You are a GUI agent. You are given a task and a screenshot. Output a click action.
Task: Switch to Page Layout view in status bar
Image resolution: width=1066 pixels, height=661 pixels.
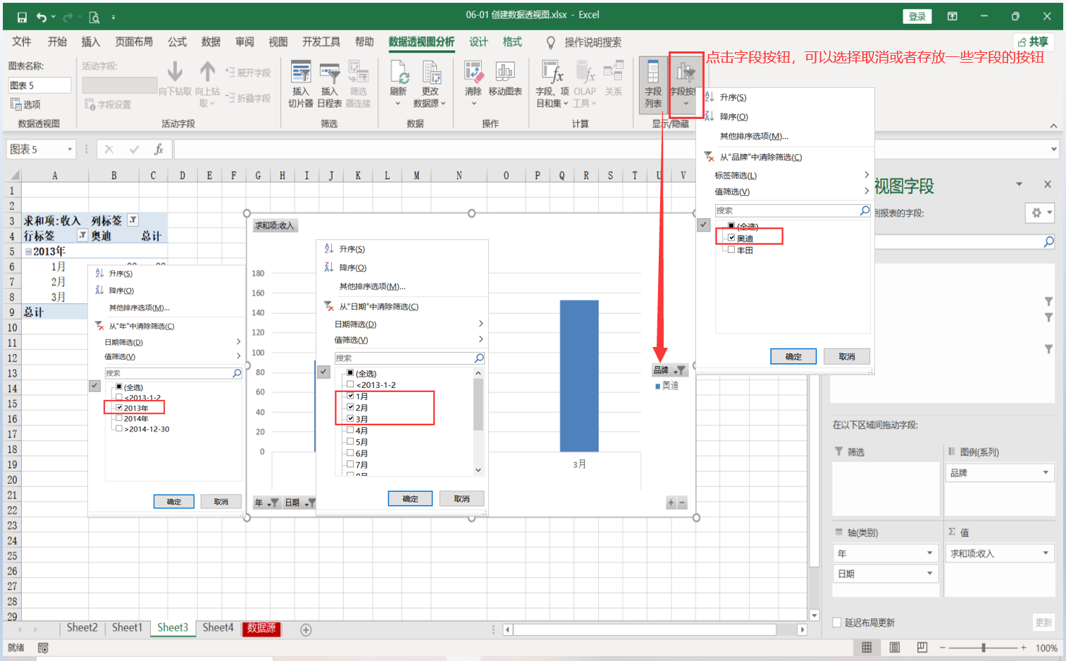[x=895, y=648]
